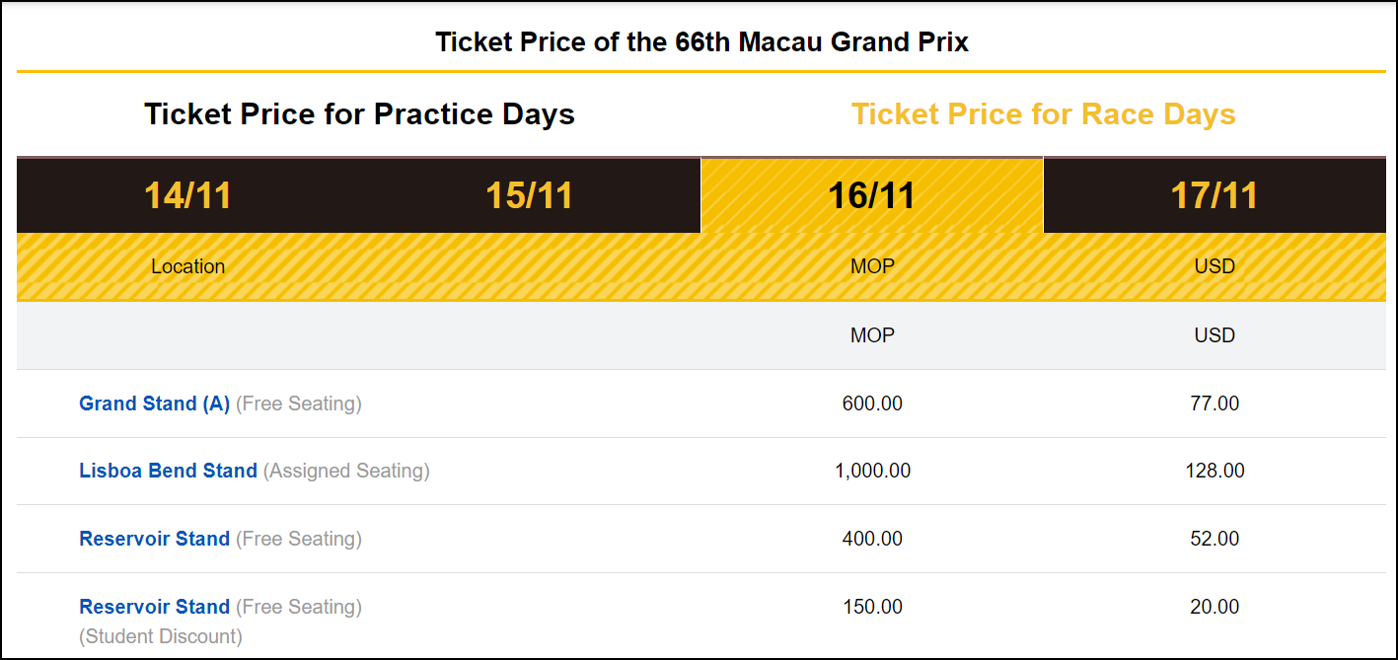This screenshot has height=660, width=1398.
Task: Open Reservoir Stand link with Student Discount
Action: 154,607
